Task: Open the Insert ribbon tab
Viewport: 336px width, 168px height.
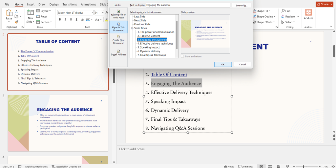Action: (31, 4)
